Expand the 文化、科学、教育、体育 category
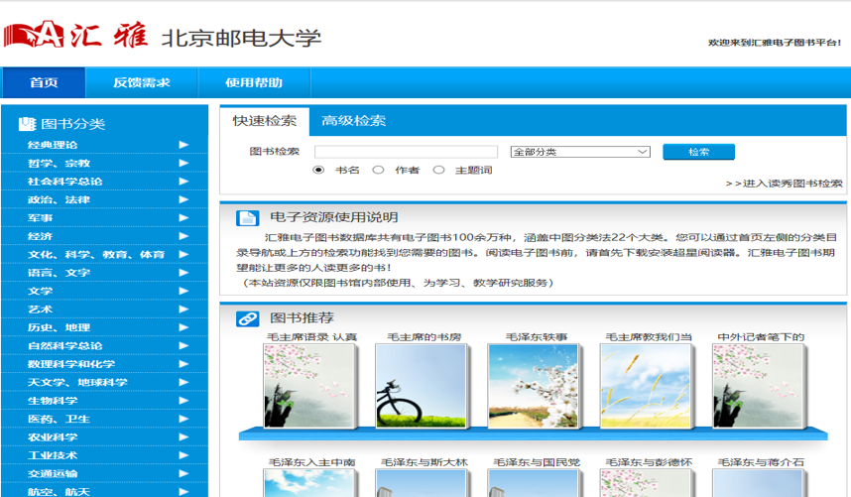This screenshot has height=497, width=851. click(95, 254)
